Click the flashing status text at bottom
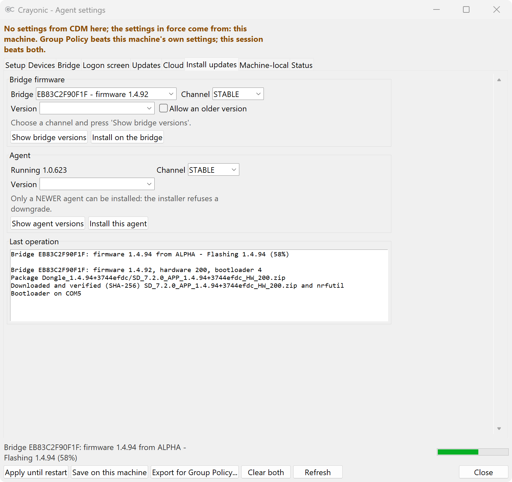512x482 pixels. tap(95, 452)
